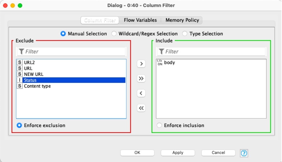
Task: Click the string type icon beside Content type
Action: [x=20, y=86]
